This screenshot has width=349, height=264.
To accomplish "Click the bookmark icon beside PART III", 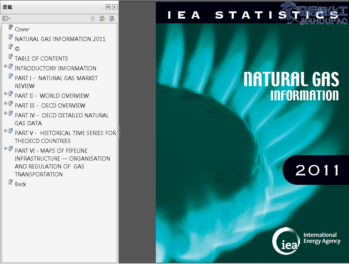I will click(11, 104).
